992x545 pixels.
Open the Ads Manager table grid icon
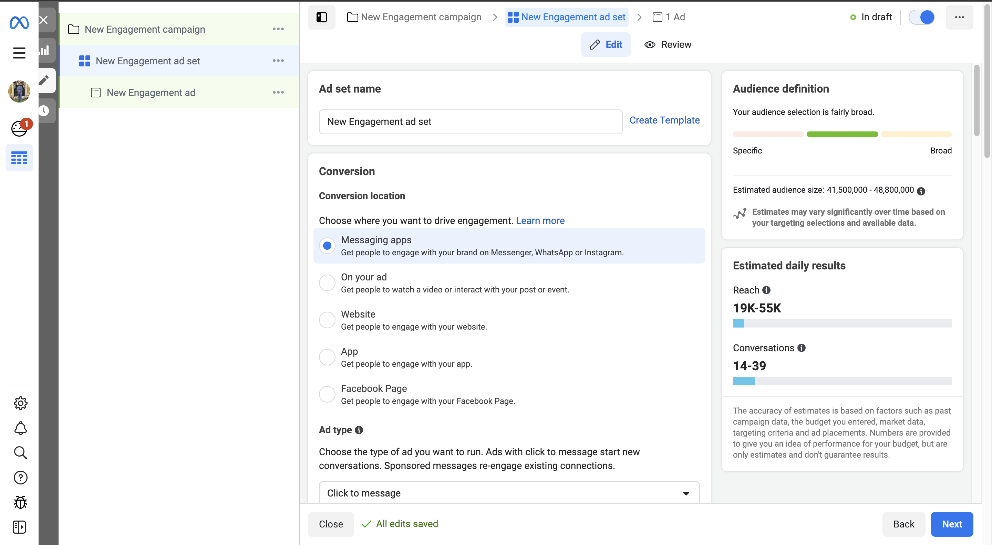(x=19, y=158)
